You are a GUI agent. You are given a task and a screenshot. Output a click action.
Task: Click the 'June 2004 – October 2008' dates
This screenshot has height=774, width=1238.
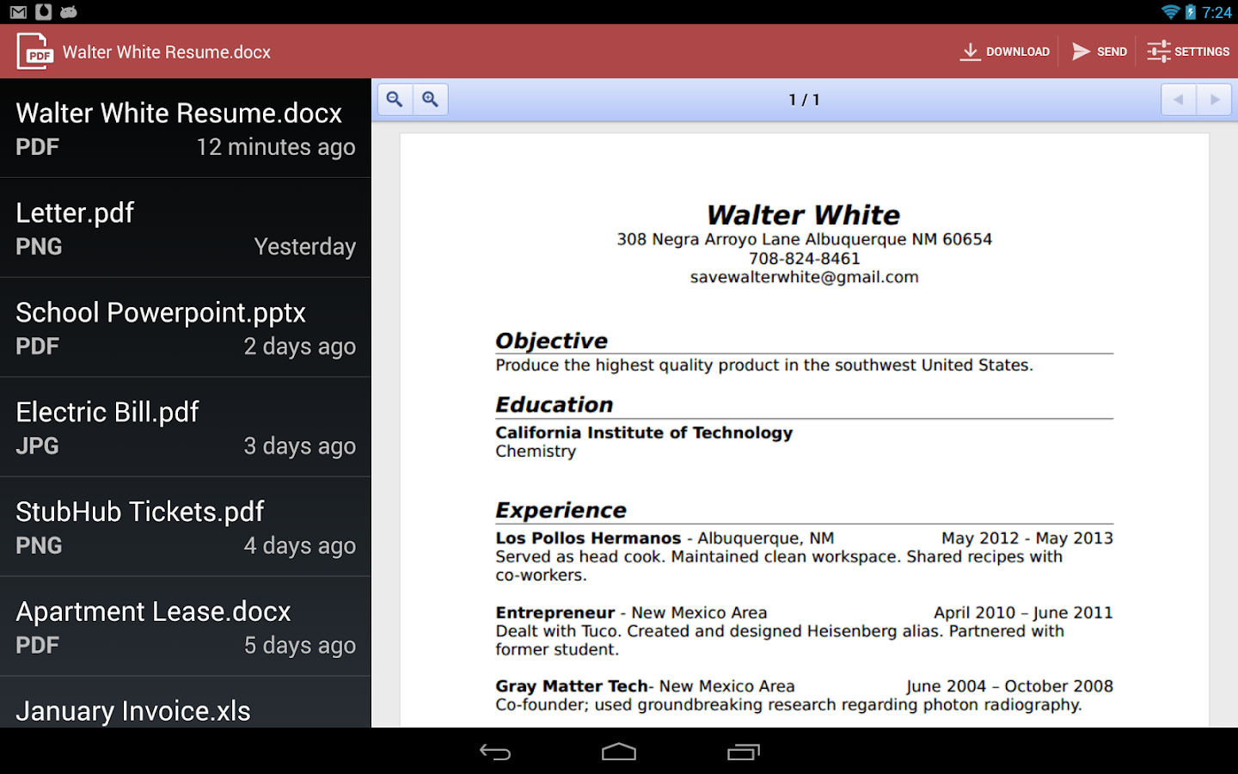[1010, 686]
